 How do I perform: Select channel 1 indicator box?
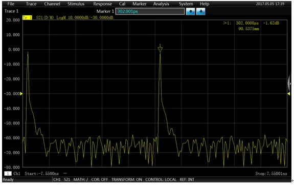tap(8, 174)
